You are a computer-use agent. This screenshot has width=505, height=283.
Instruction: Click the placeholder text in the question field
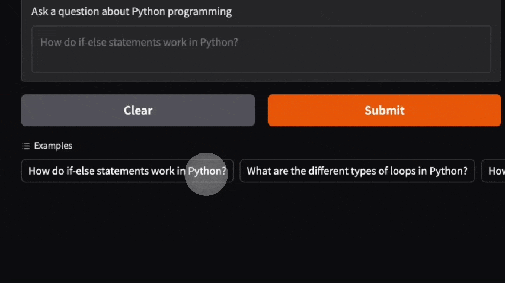(x=139, y=43)
